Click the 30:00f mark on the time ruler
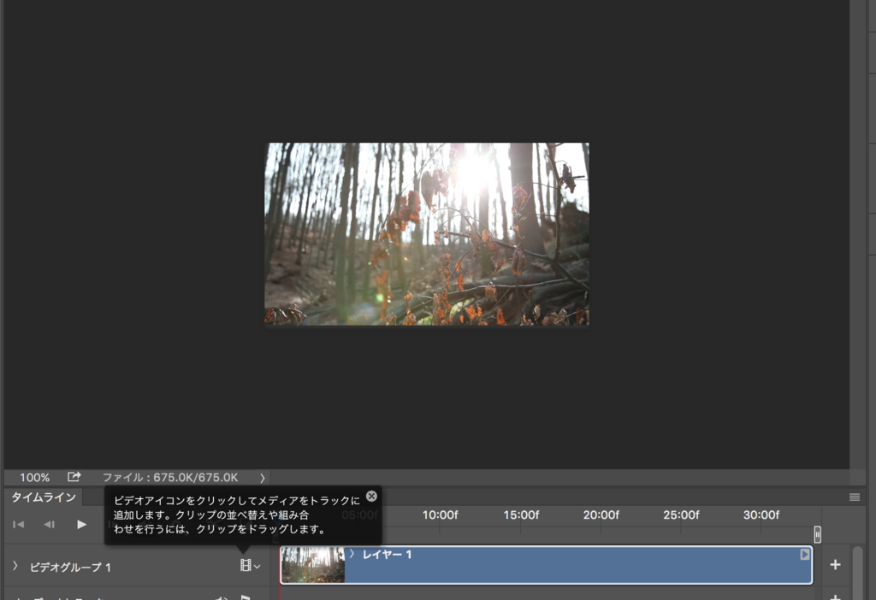This screenshot has width=876, height=600. pos(761,515)
